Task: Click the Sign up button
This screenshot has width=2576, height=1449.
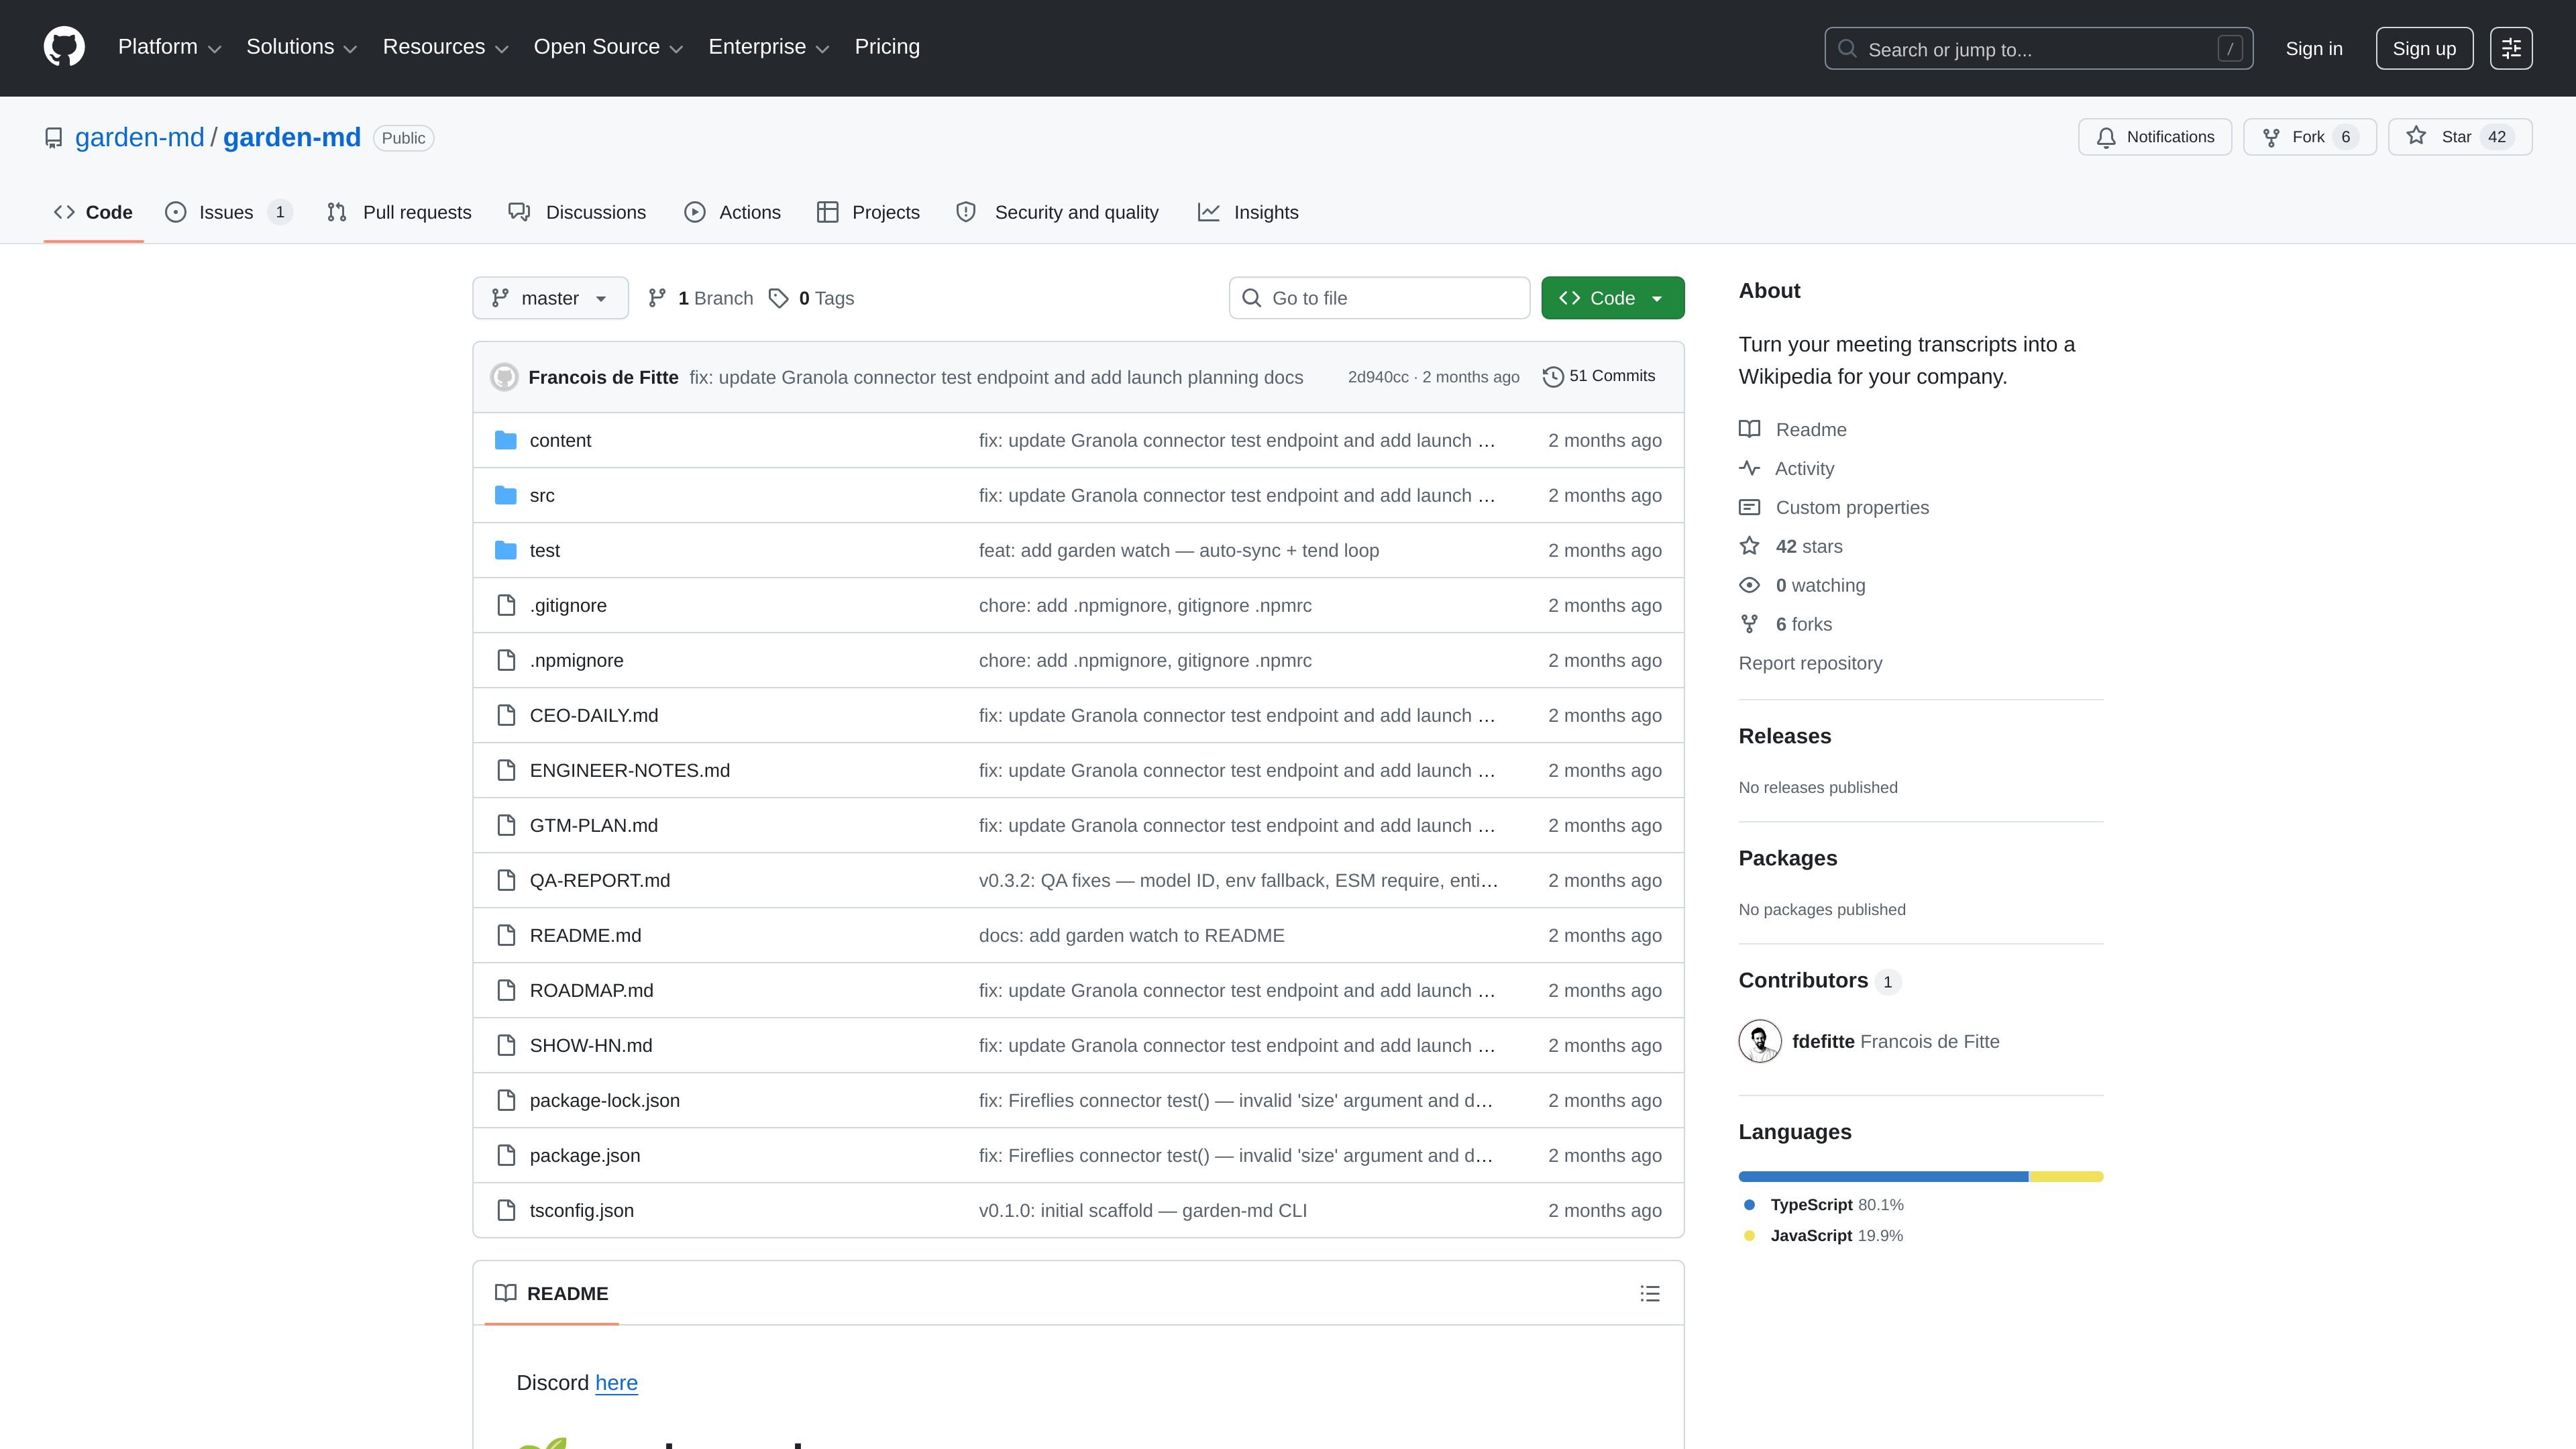Action: pyautogui.click(x=2424, y=48)
